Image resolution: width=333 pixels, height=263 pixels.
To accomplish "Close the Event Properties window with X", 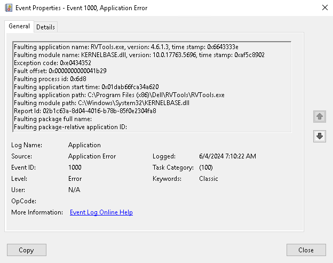I will tap(325, 8).
